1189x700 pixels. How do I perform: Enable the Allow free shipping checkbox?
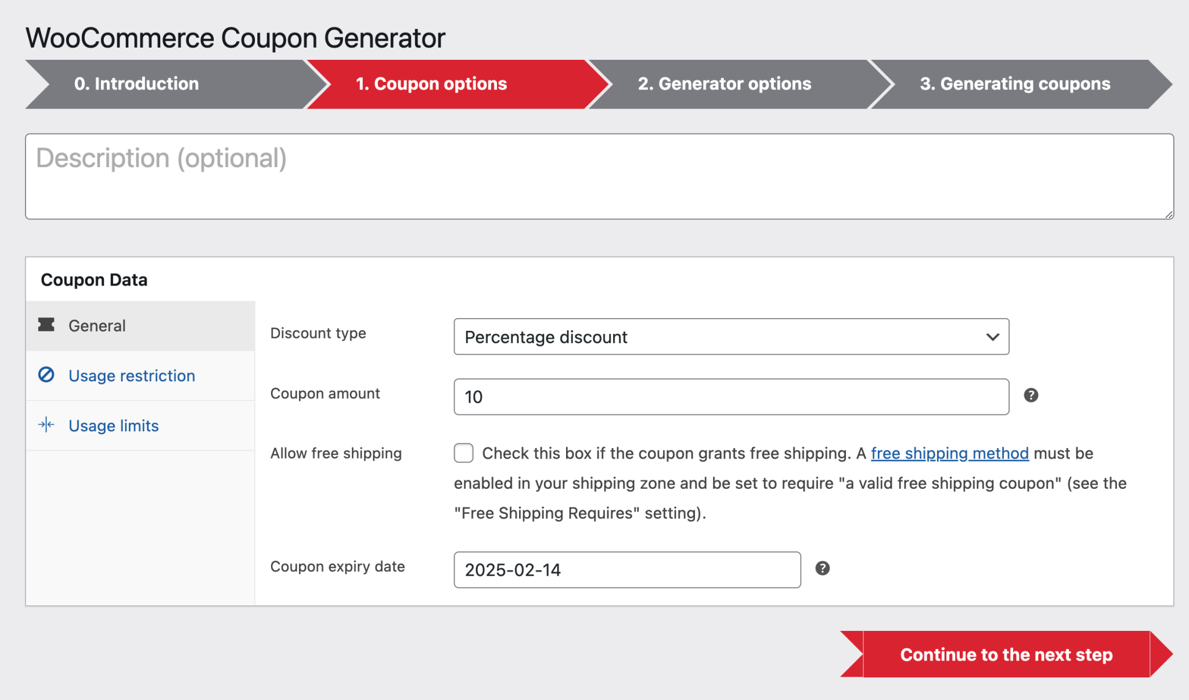(x=463, y=453)
